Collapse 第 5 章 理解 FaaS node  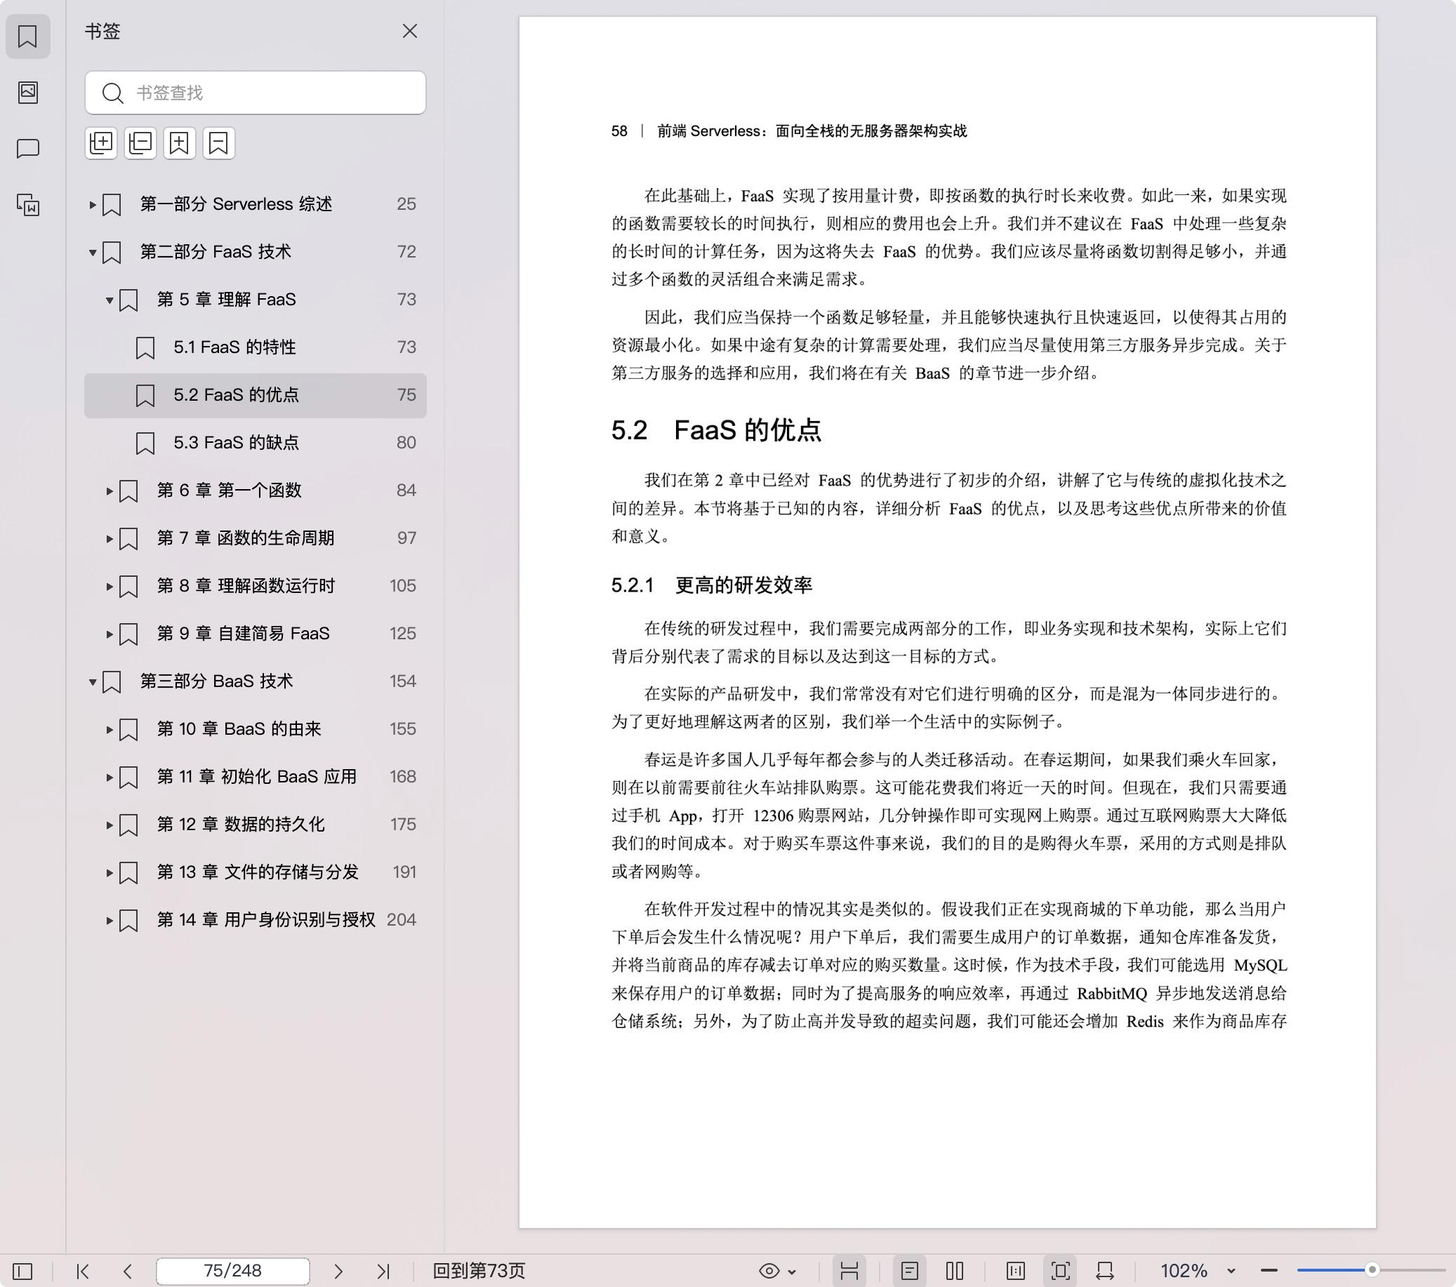[x=109, y=300]
